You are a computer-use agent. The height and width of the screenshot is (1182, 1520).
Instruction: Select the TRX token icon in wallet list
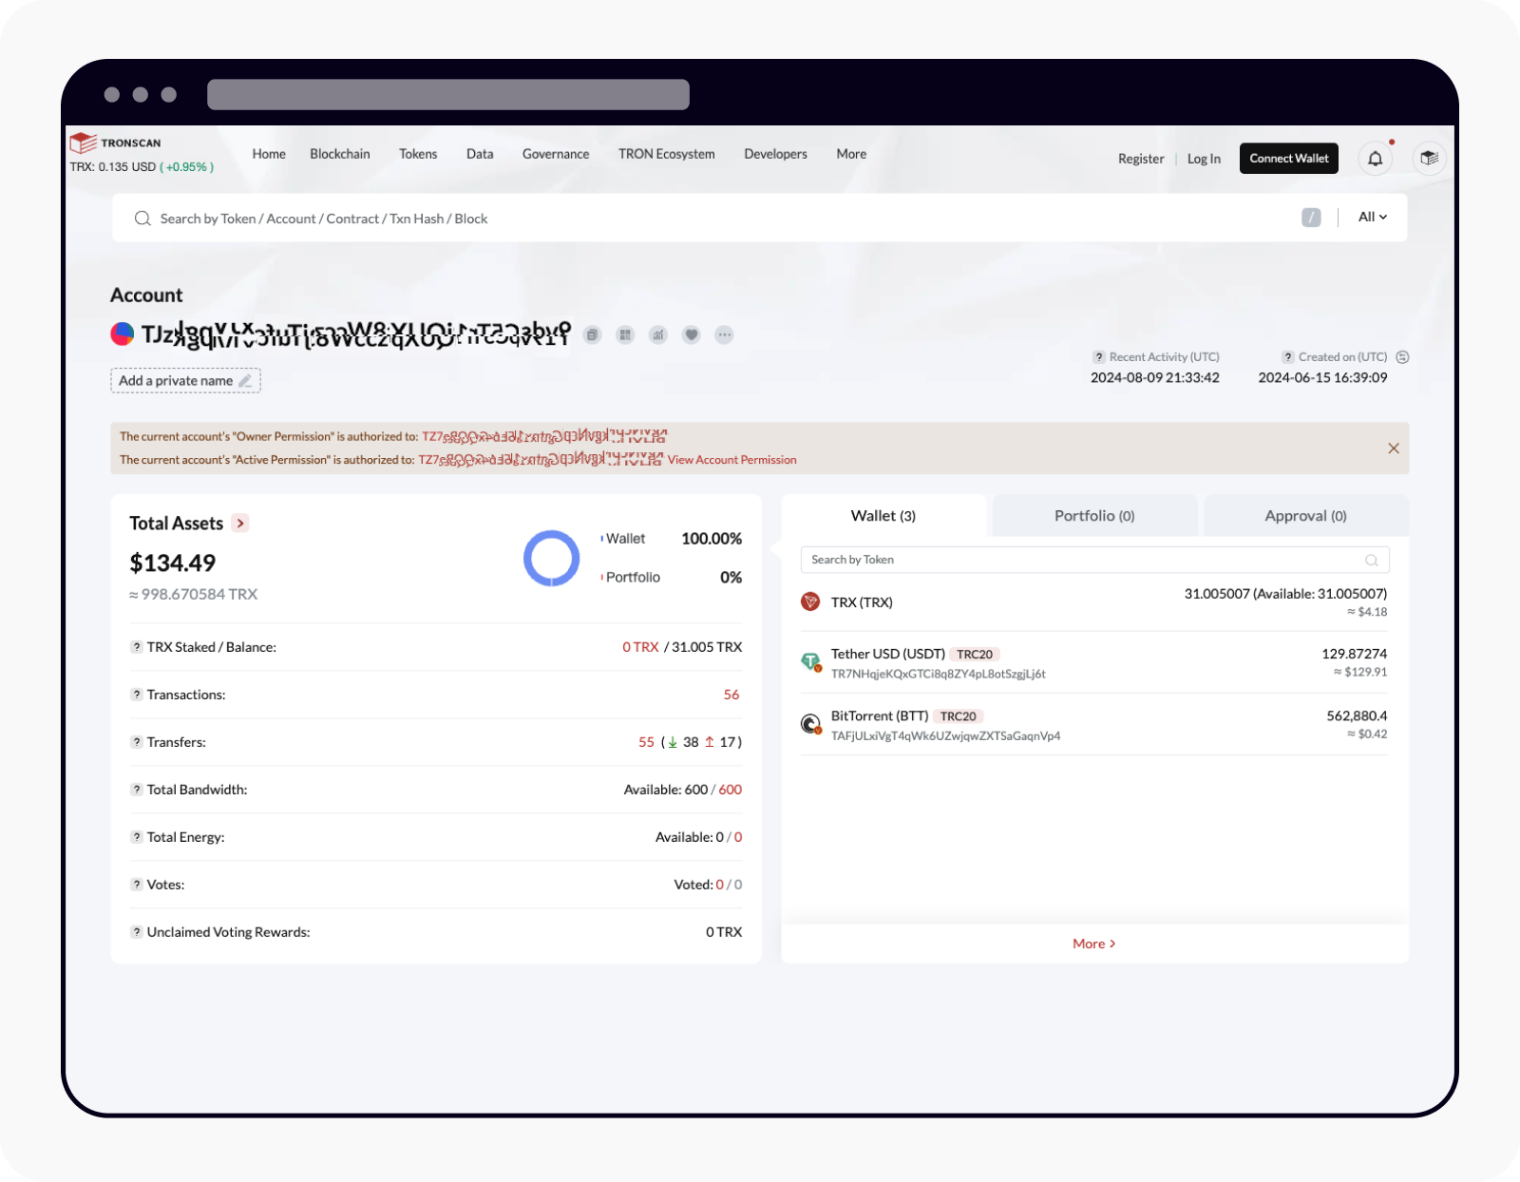(809, 601)
